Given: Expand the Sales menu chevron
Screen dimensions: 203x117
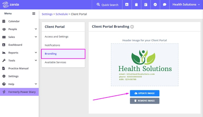Looking at the screenshot, I should coord(36,37).
